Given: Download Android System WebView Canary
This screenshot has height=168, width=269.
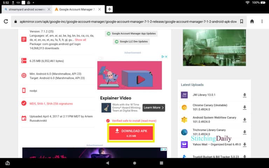Looking at the screenshot, I should 244,120.
